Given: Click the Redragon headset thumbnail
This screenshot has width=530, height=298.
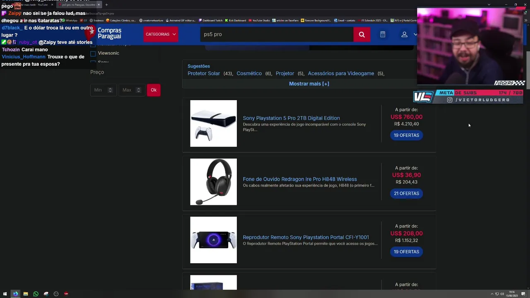Looking at the screenshot, I should [x=213, y=182].
